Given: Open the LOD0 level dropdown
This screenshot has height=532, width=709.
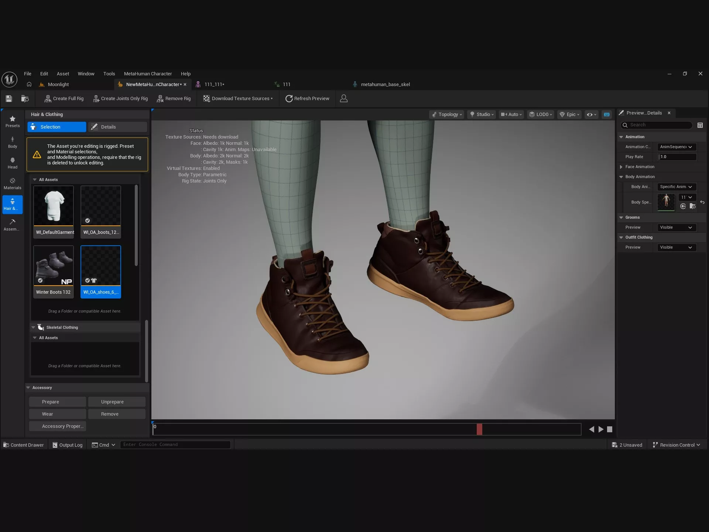Looking at the screenshot, I should [541, 115].
